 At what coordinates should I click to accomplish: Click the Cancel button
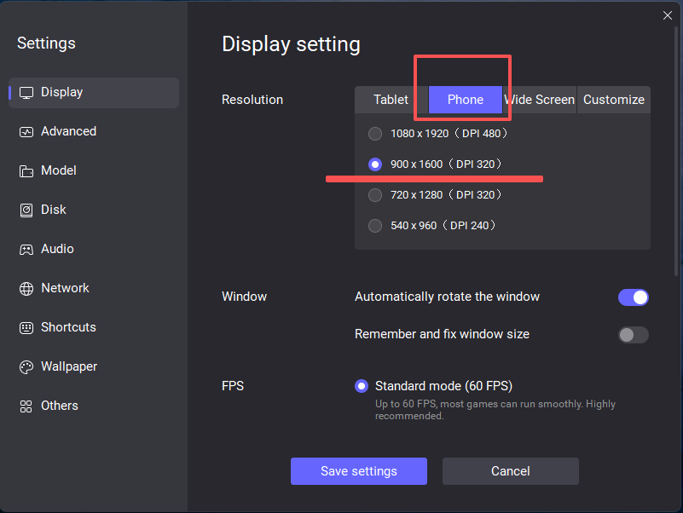point(510,471)
